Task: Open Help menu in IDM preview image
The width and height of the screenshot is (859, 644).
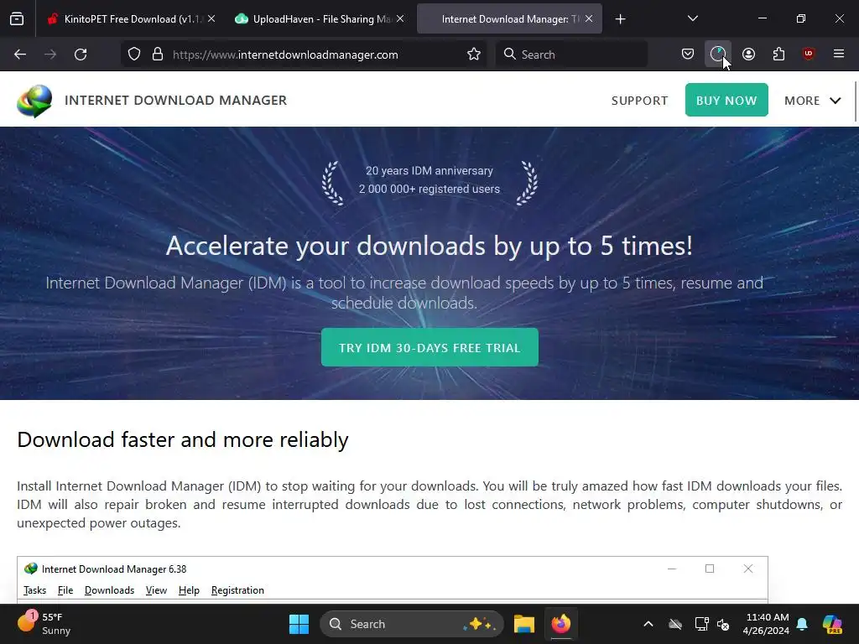Action: [x=189, y=590]
